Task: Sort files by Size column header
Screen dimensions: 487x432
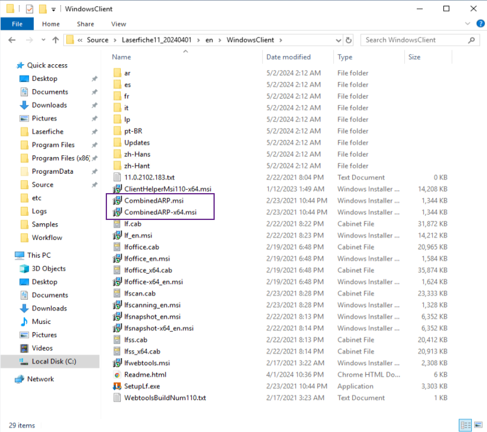Action: pos(414,57)
